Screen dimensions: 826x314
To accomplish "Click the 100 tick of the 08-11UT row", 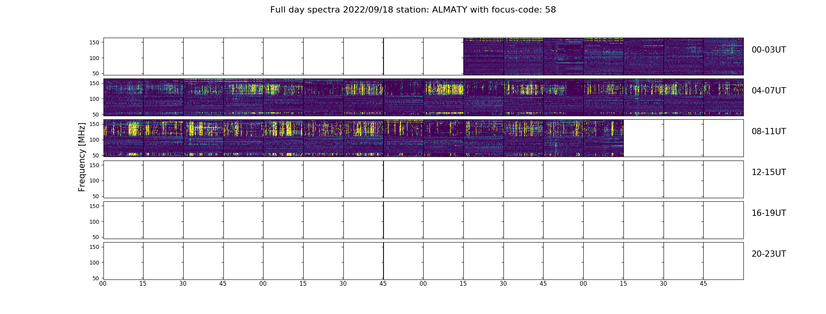I will (95, 140).
